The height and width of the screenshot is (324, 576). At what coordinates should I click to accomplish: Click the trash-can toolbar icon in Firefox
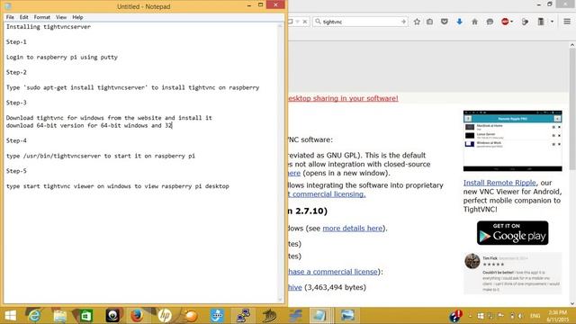point(541,22)
